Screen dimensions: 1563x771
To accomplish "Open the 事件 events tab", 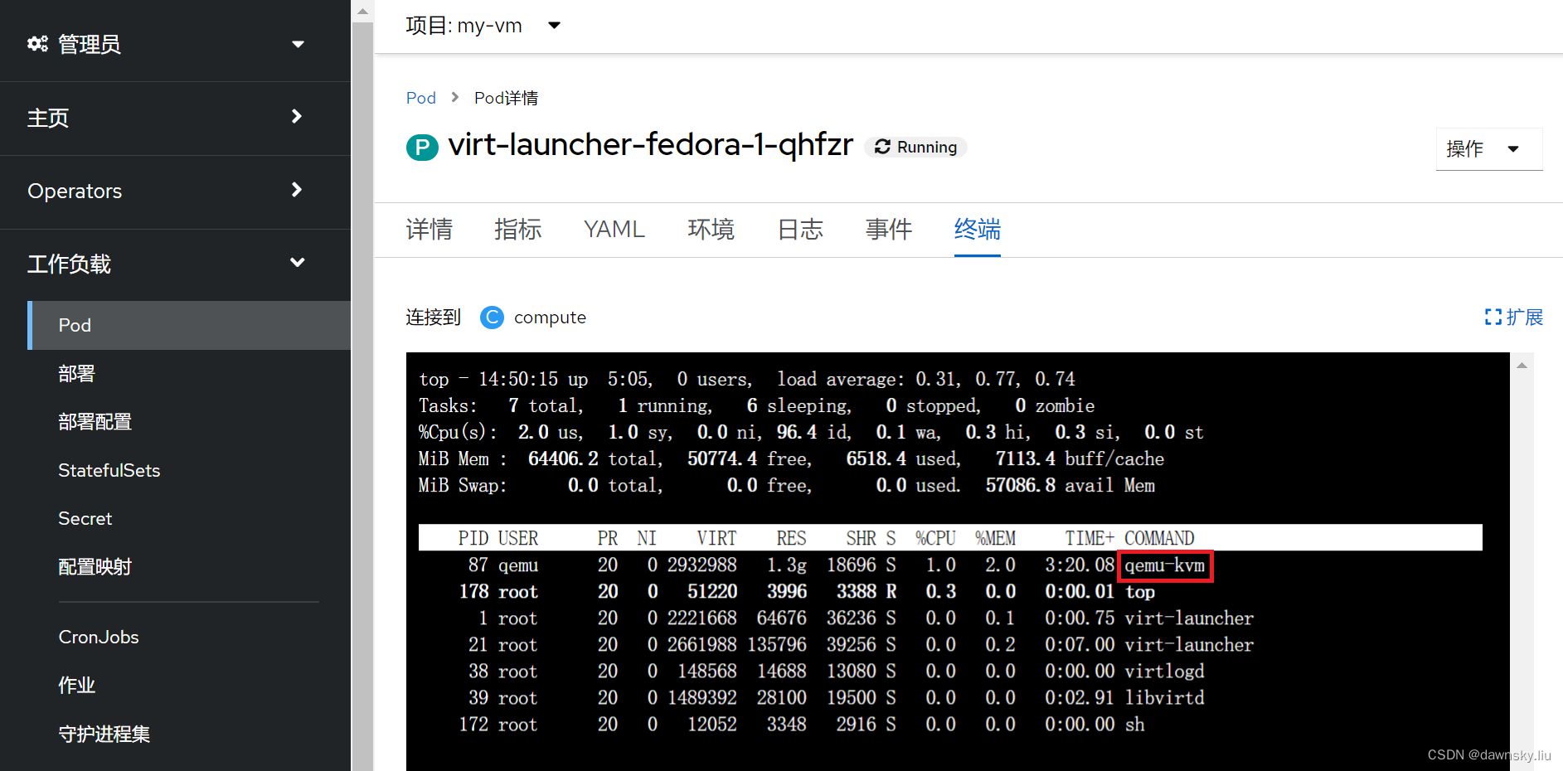I will tap(888, 230).
